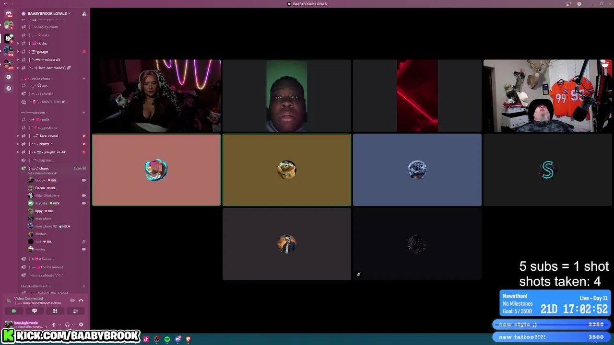Add channel to voice chats category
The image size is (614, 345).
pyautogui.click(x=84, y=79)
